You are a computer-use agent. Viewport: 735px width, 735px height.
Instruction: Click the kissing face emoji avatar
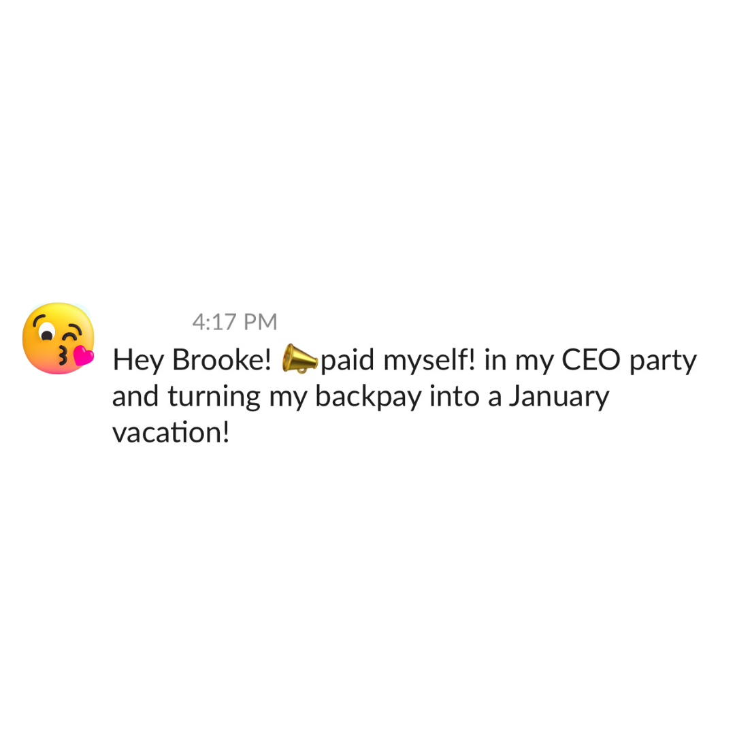pyautogui.click(x=58, y=338)
